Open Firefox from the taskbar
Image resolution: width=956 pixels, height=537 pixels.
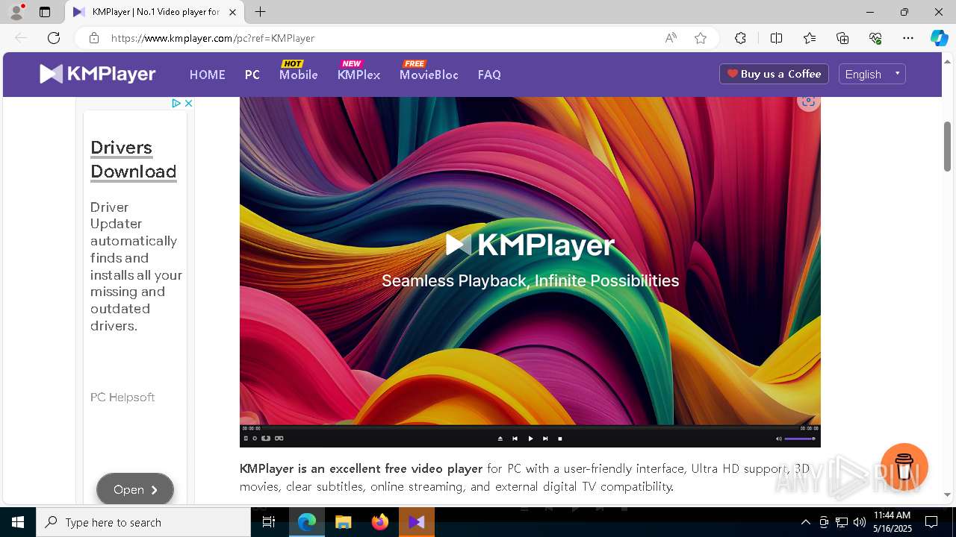click(x=380, y=522)
